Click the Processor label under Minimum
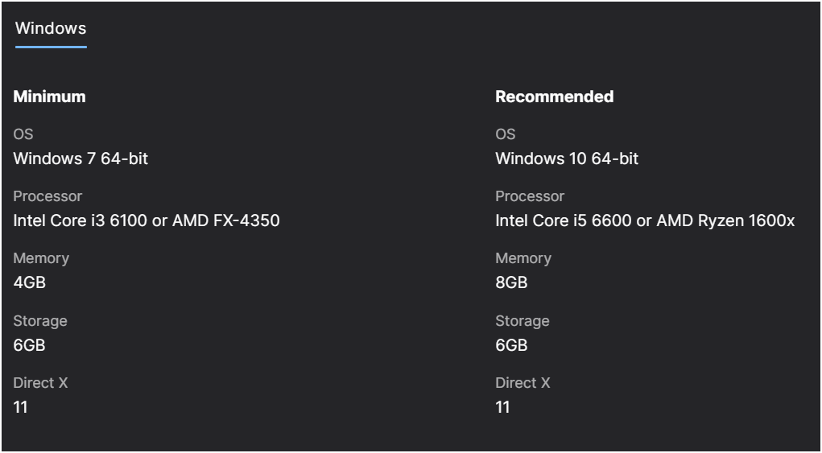This screenshot has width=822, height=453. pyautogui.click(x=48, y=196)
